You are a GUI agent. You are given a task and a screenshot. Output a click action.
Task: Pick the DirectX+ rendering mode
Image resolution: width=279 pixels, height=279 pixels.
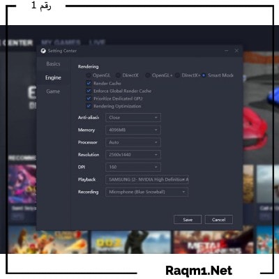tap(177, 75)
